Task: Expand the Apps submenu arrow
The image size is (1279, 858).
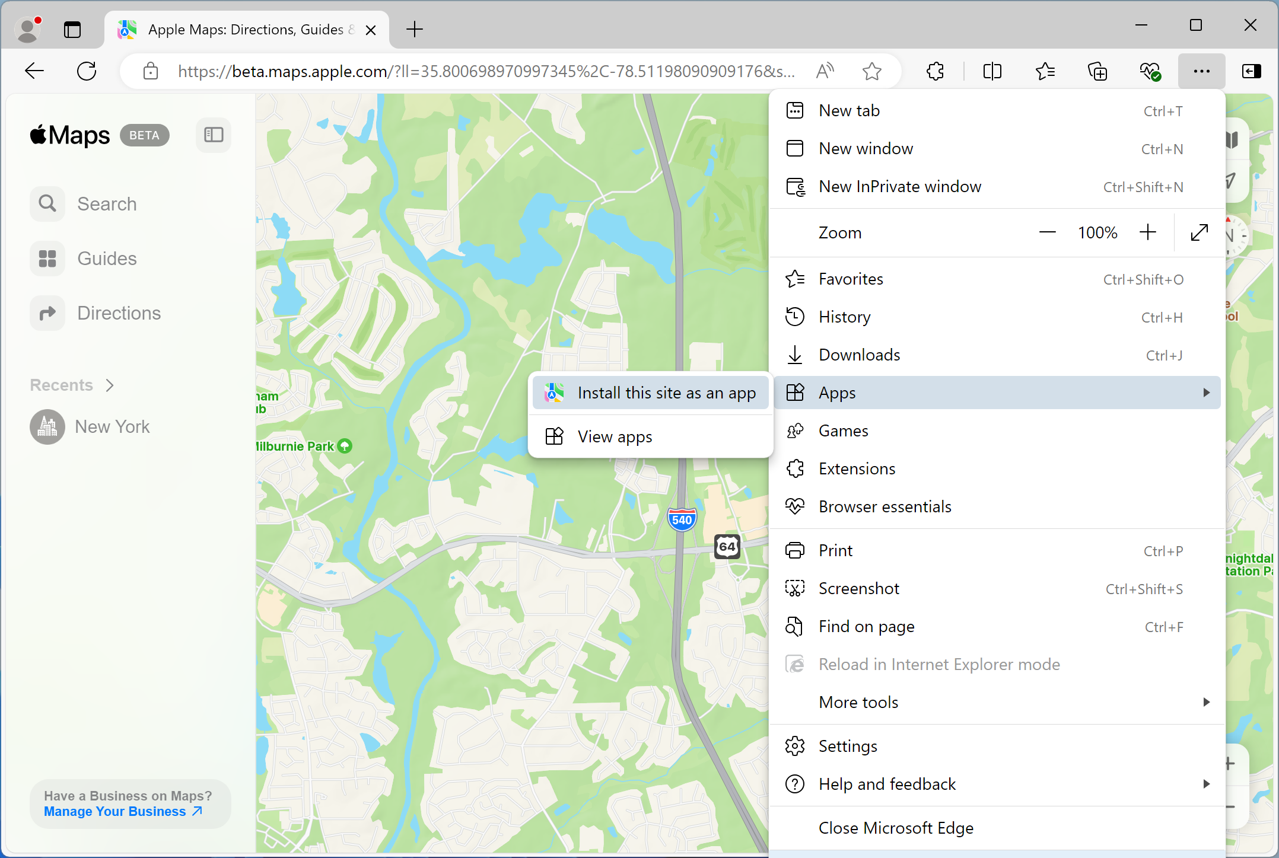Action: click(x=1205, y=393)
